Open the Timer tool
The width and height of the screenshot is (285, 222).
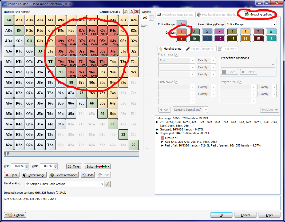(74, 166)
